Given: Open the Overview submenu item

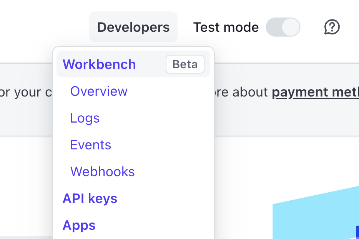Looking at the screenshot, I should 99,91.
